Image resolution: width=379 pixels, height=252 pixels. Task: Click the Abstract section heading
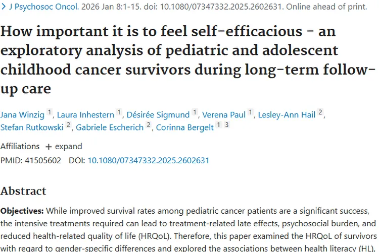tap(23, 191)
